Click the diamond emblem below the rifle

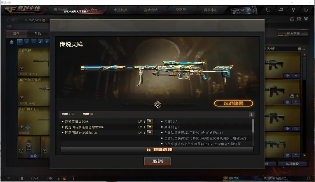[x=158, y=105]
